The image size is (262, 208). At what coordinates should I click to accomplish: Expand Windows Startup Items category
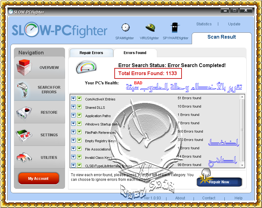[73, 124]
